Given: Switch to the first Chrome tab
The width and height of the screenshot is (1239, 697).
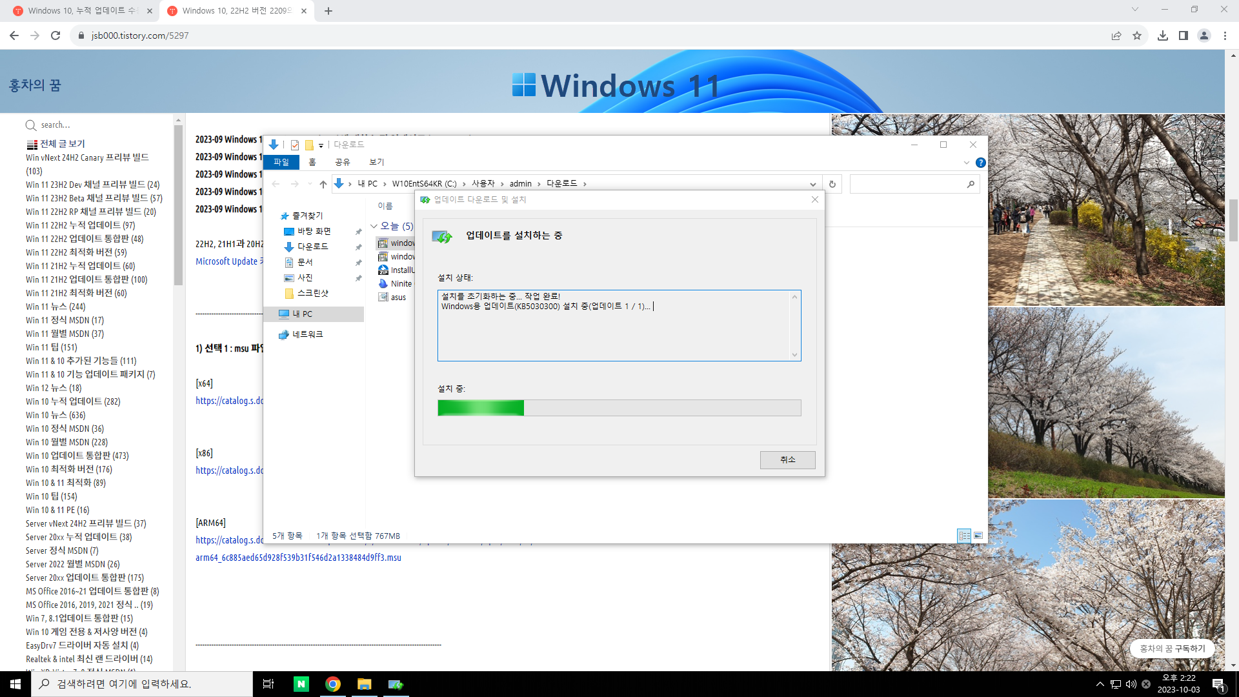Looking at the screenshot, I should click(82, 11).
